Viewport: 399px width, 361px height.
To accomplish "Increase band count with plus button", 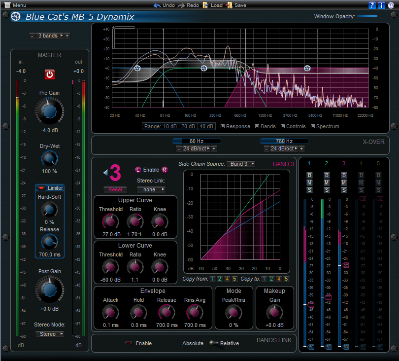I will (67, 36).
